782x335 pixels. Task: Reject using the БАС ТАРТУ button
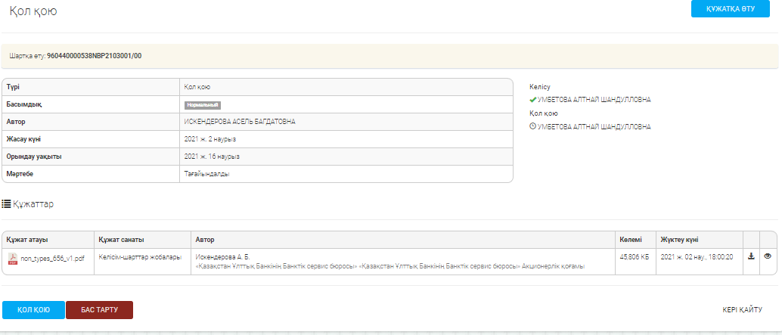pyautogui.click(x=99, y=310)
